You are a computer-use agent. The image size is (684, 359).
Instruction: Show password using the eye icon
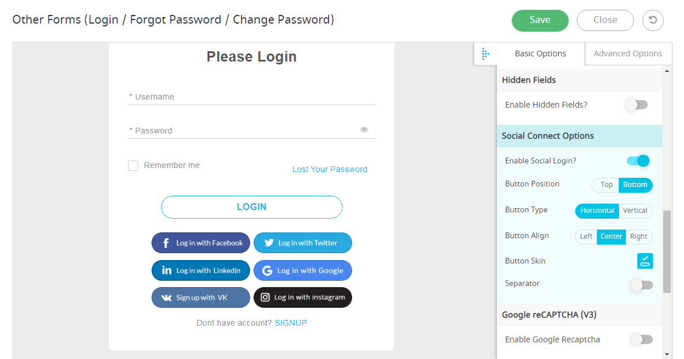(x=364, y=129)
